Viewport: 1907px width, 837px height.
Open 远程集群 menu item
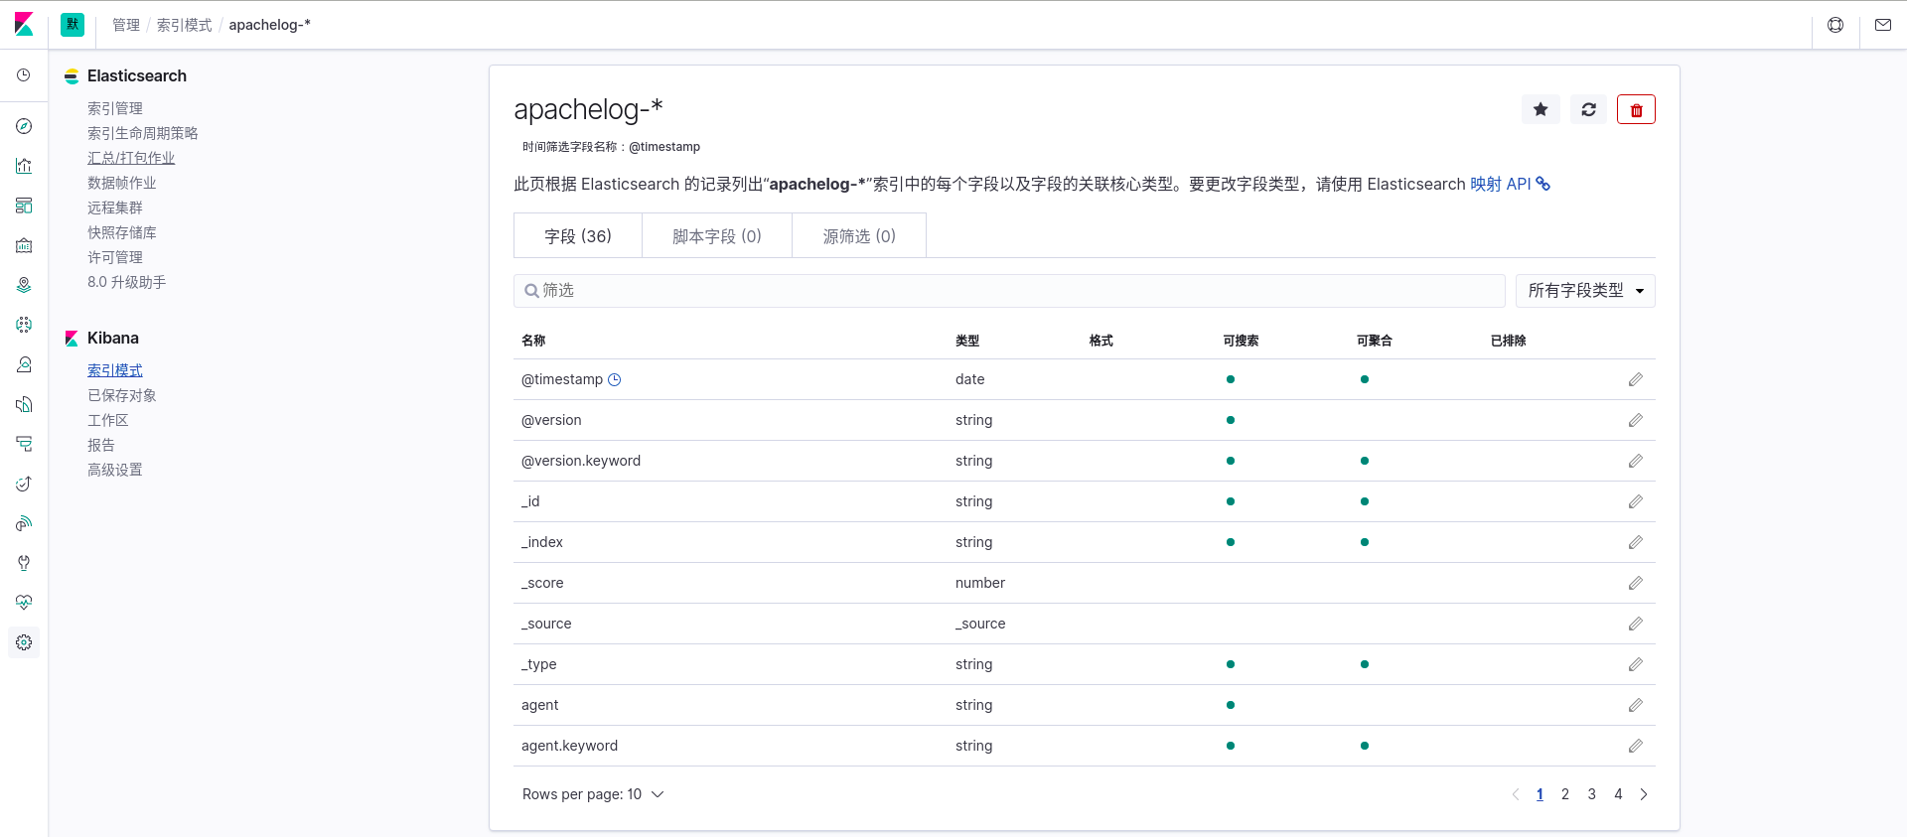pos(115,208)
